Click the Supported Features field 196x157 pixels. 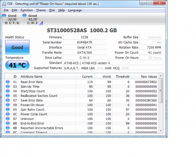tap(112, 68)
